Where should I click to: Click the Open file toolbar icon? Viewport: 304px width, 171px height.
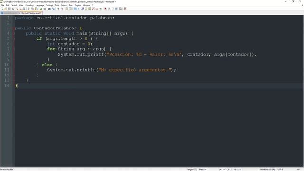(x=6, y=9)
